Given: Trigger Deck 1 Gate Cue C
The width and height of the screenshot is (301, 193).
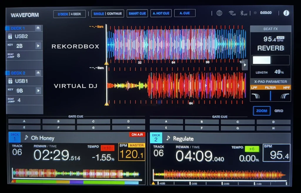Looking at the screenshot, I should pos(93,121).
